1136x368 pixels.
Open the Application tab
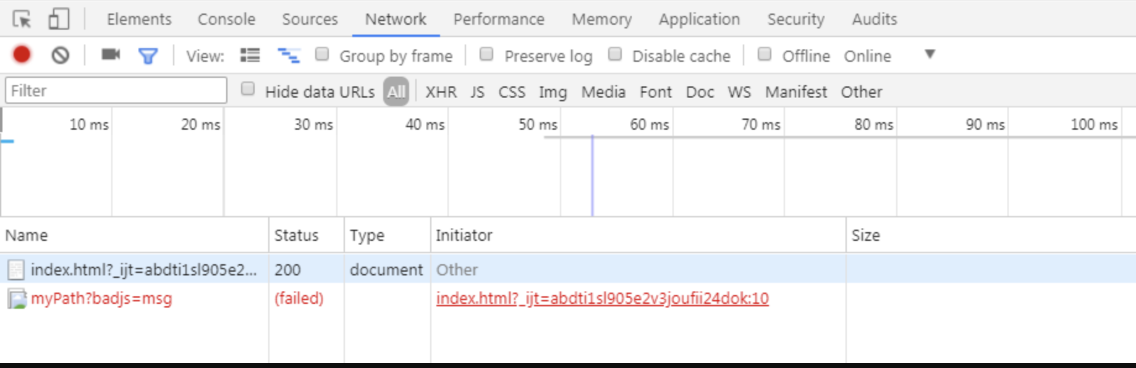coord(699,19)
